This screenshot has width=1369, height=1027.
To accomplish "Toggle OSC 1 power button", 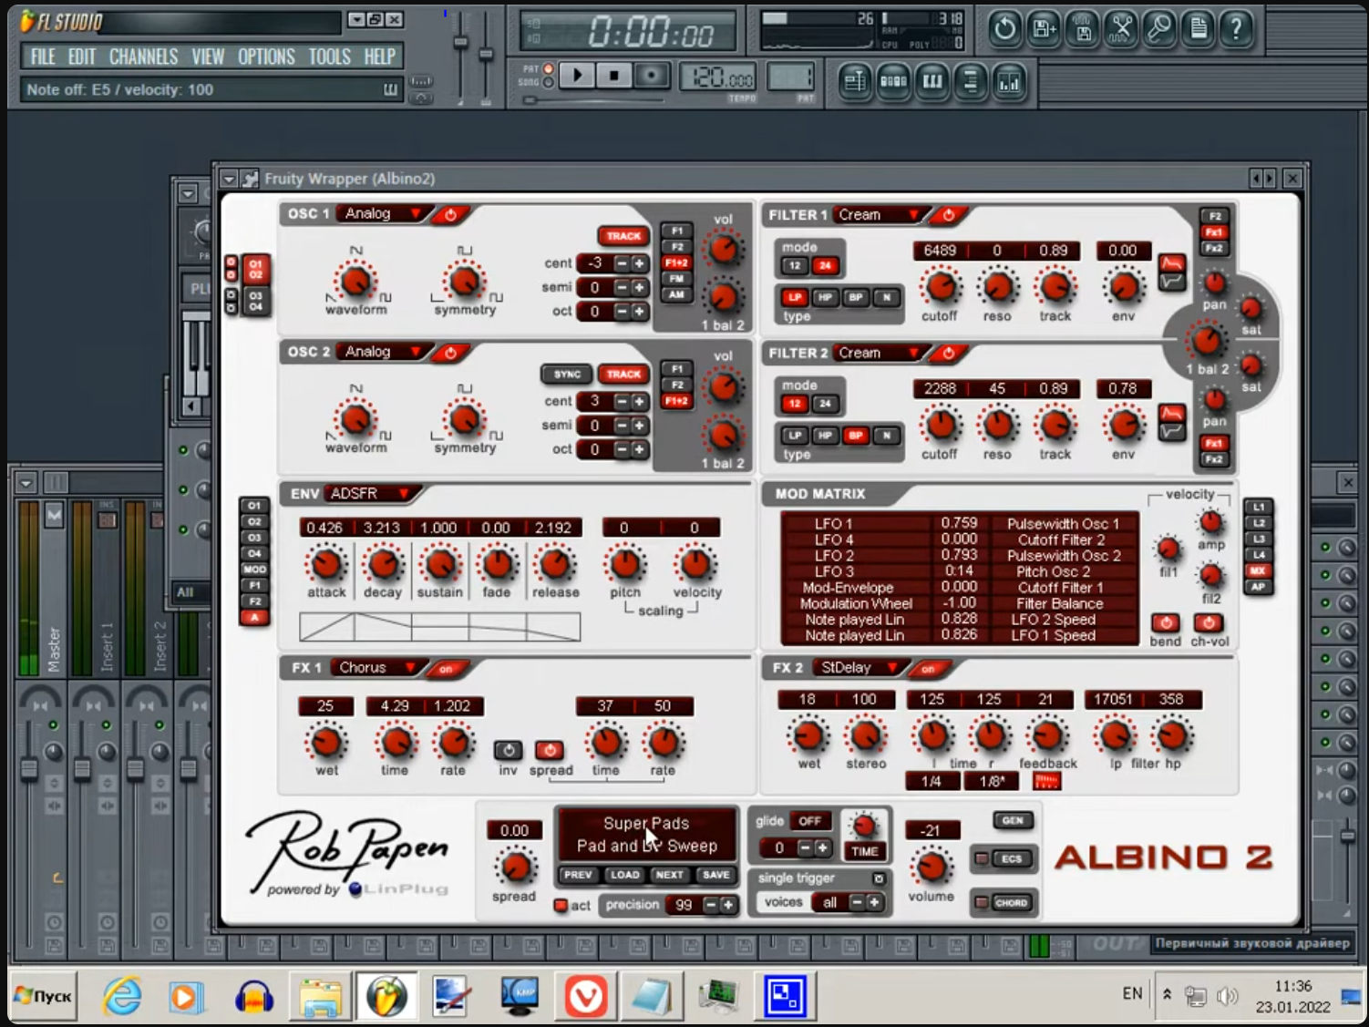I will pos(450,215).
